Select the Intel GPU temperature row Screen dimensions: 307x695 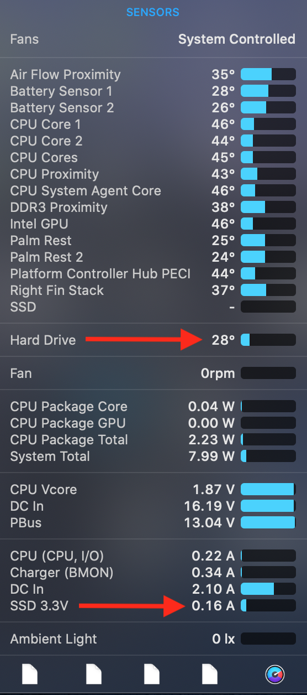tap(153, 224)
